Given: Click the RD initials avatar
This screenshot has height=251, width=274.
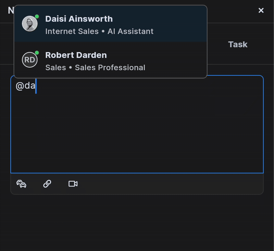Looking at the screenshot, I should (29, 60).
